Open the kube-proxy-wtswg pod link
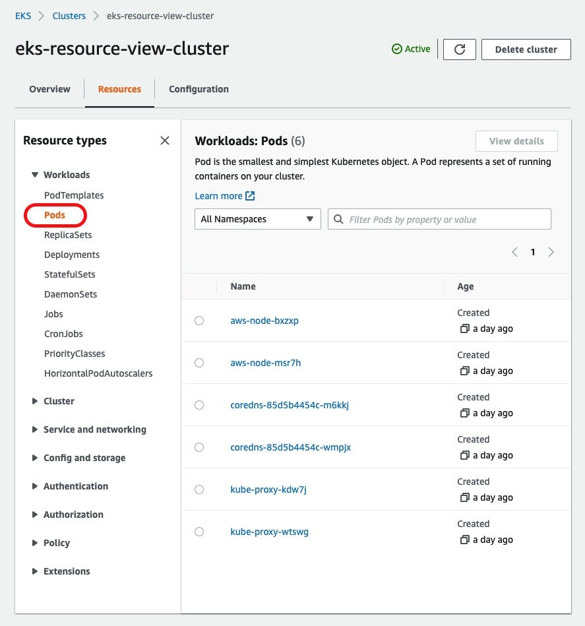Screen dimensions: 585x626 coord(269,532)
